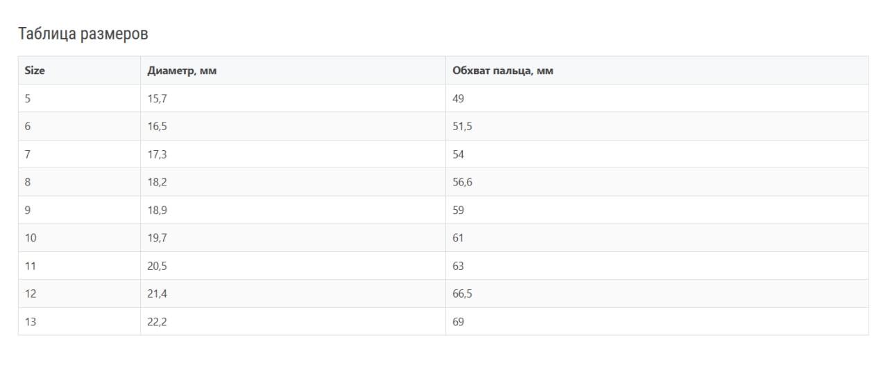Select the 56,6 circumference cell
The height and width of the screenshot is (371, 888).
tap(462, 182)
